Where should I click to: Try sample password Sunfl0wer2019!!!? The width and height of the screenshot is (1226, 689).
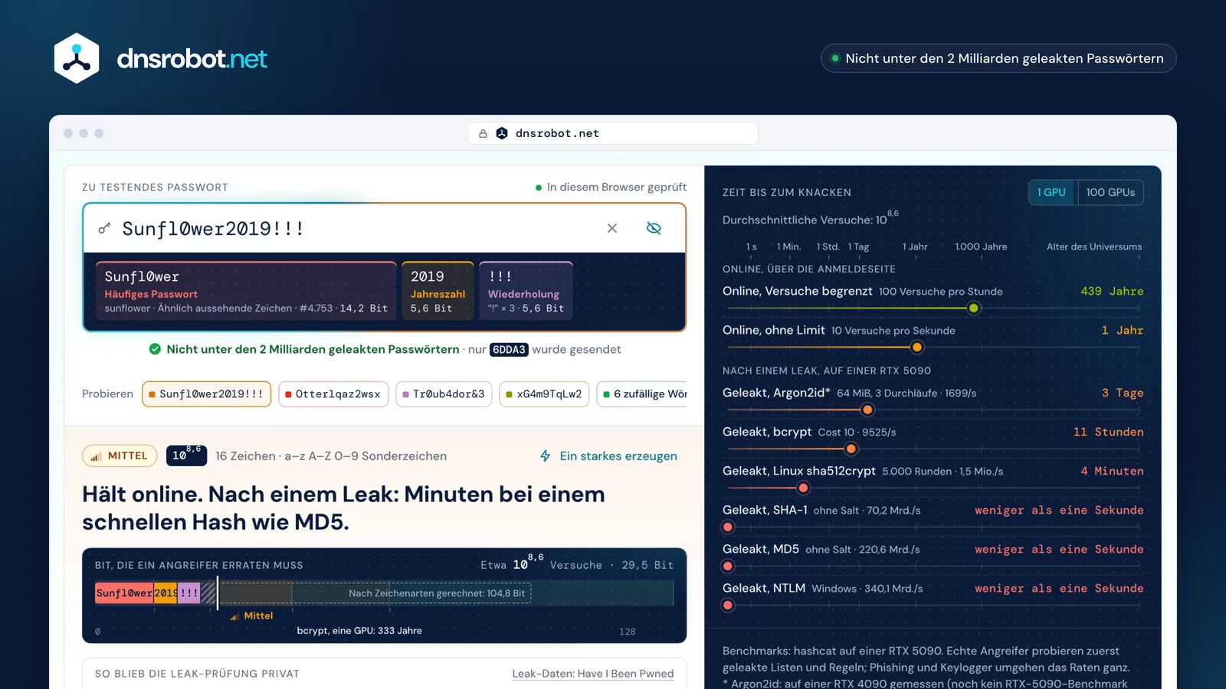[206, 393]
